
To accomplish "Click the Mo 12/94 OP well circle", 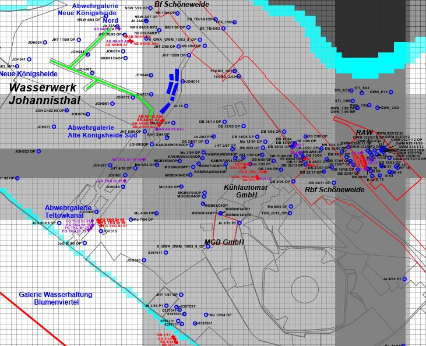I will [x=206, y=315].
